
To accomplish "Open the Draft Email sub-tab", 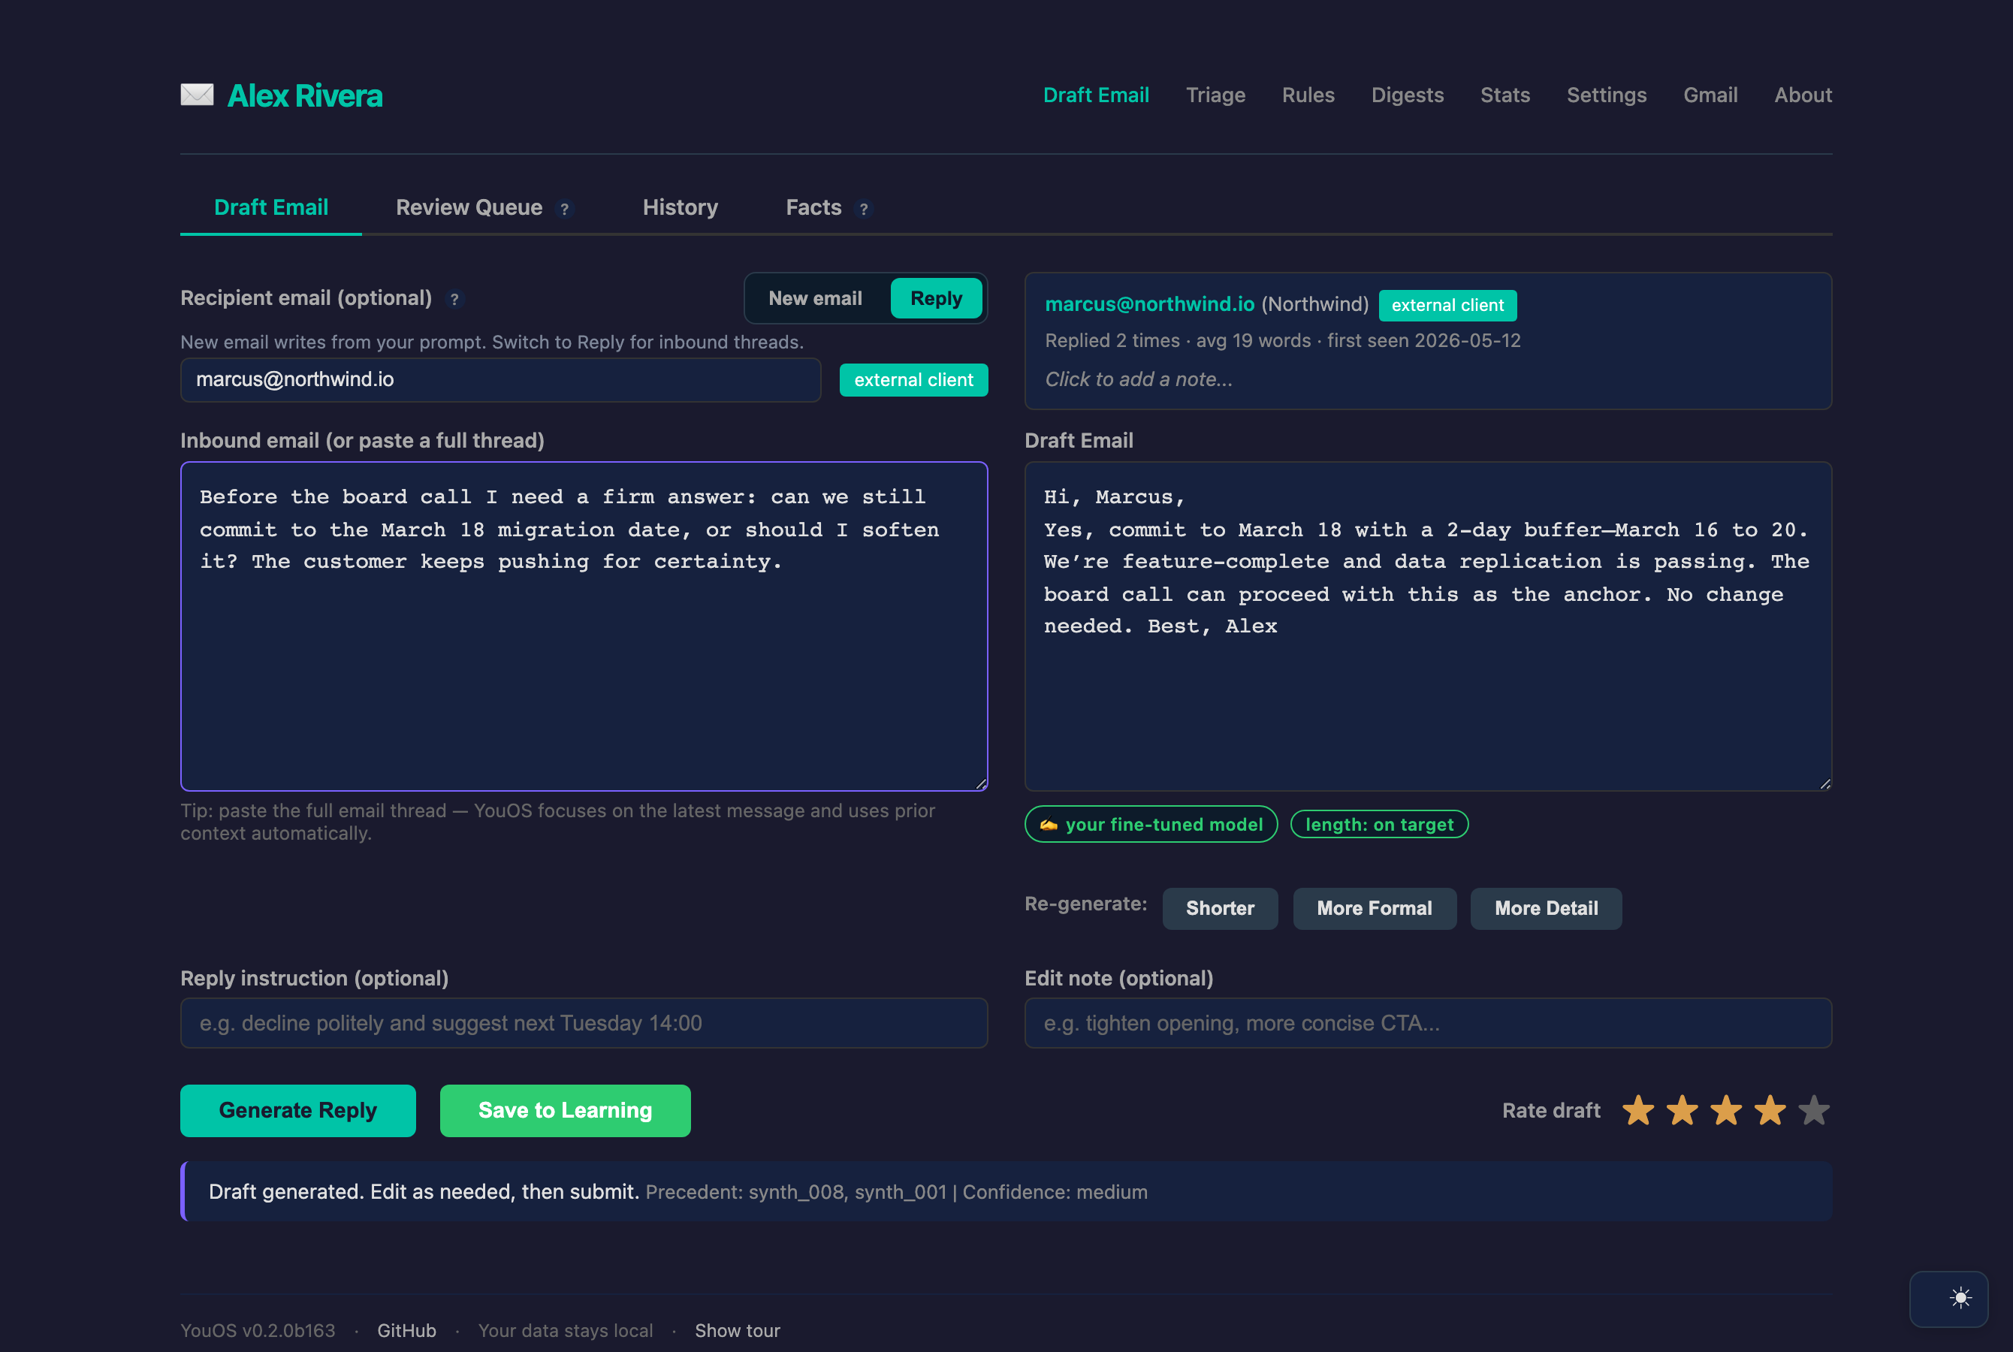I will point(270,208).
